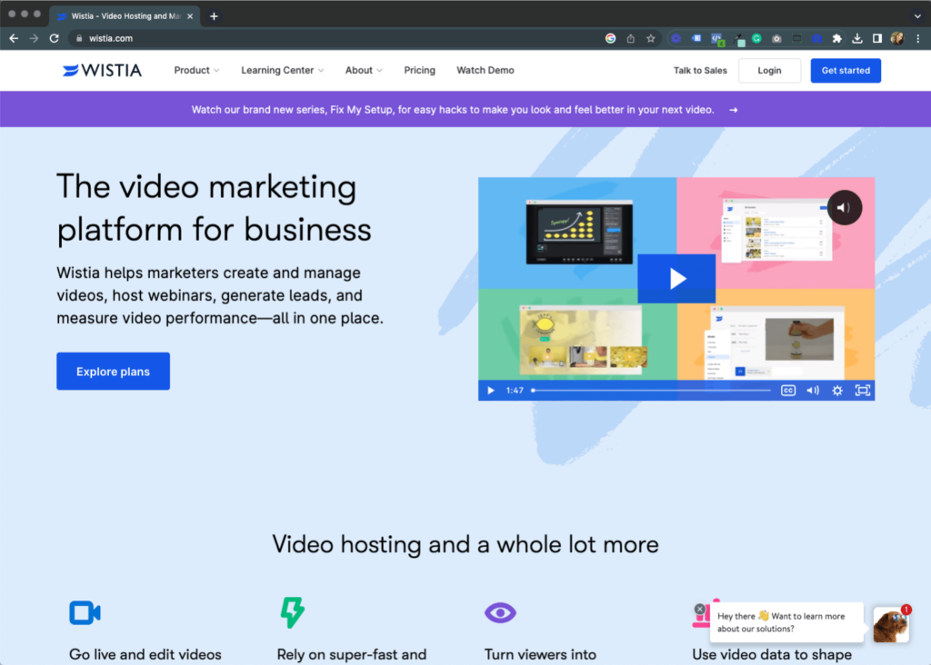
Task: Click the green lightning bolt icon
Action: click(x=292, y=612)
